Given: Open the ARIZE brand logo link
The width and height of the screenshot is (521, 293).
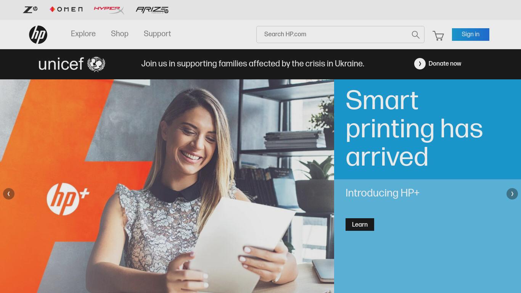Looking at the screenshot, I should pyautogui.click(x=152, y=10).
